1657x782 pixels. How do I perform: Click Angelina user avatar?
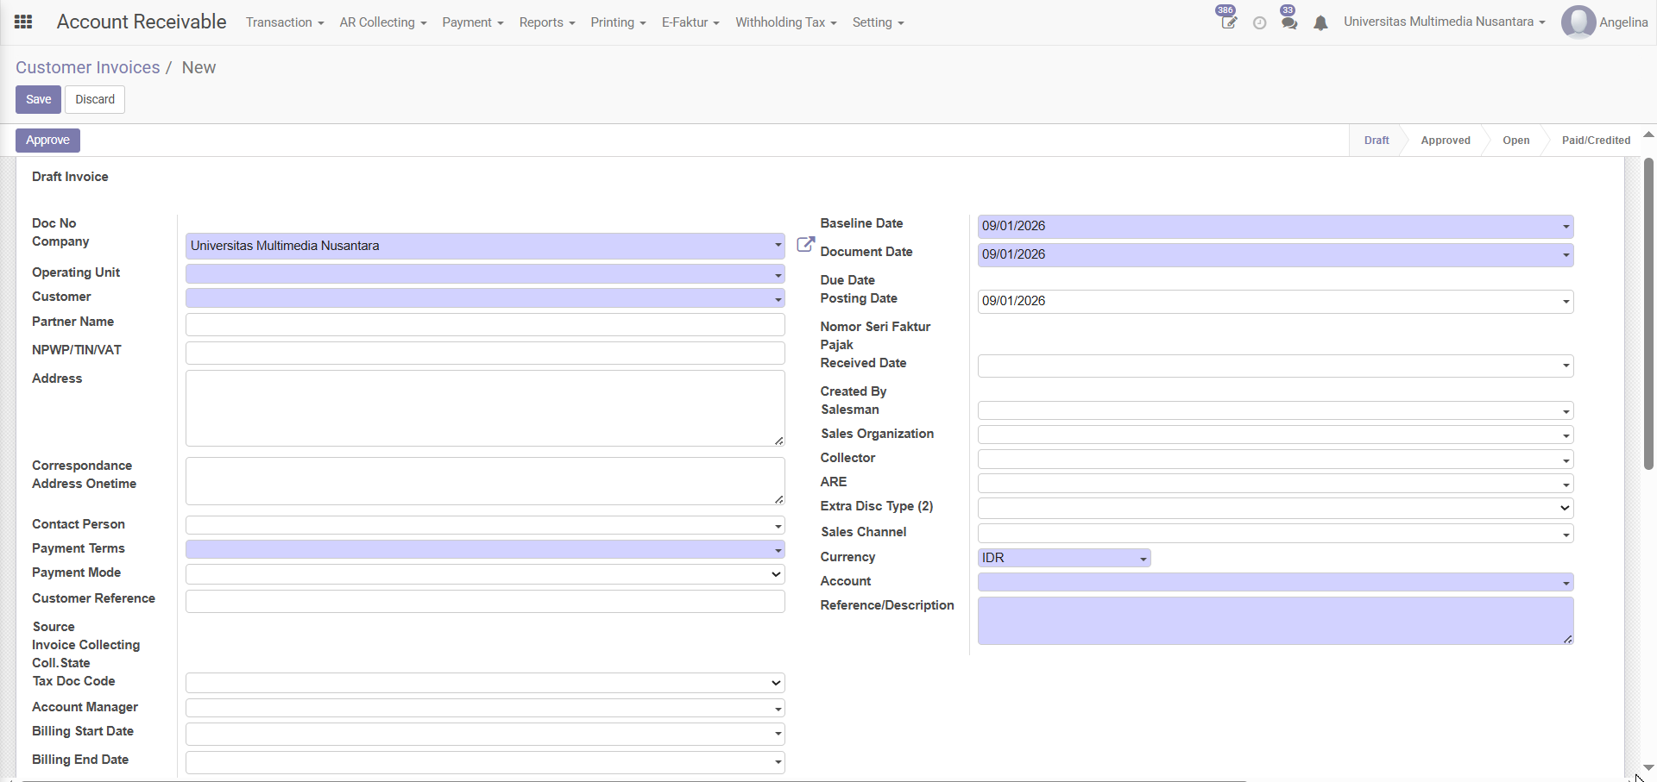pos(1578,22)
